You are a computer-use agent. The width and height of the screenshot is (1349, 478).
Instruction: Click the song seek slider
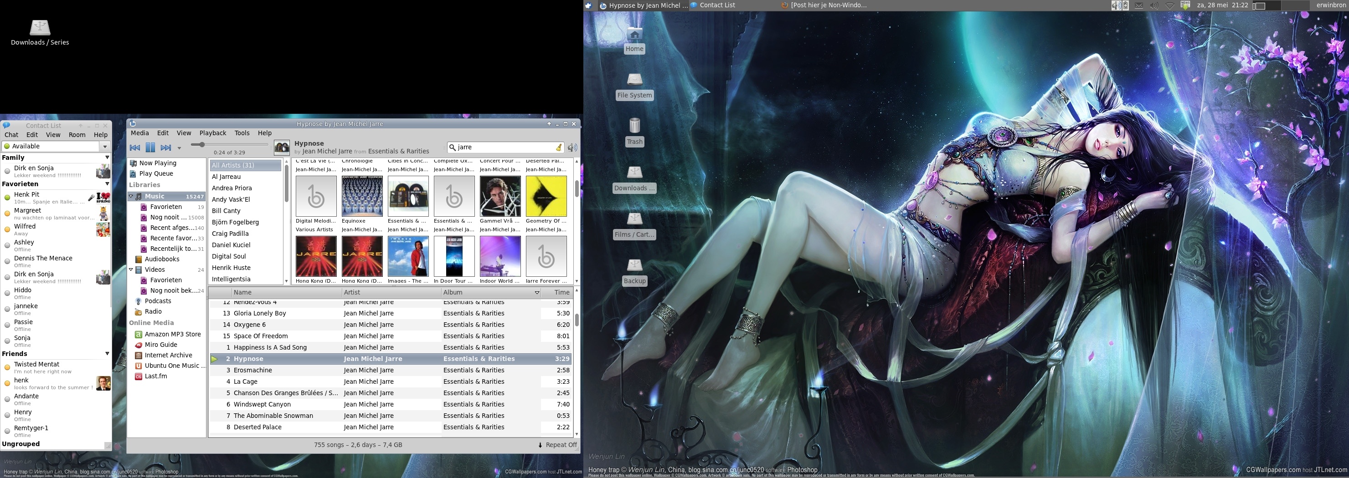[x=231, y=144]
